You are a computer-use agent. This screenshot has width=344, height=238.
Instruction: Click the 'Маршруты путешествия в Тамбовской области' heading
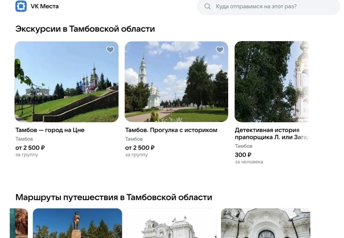(x=114, y=197)
